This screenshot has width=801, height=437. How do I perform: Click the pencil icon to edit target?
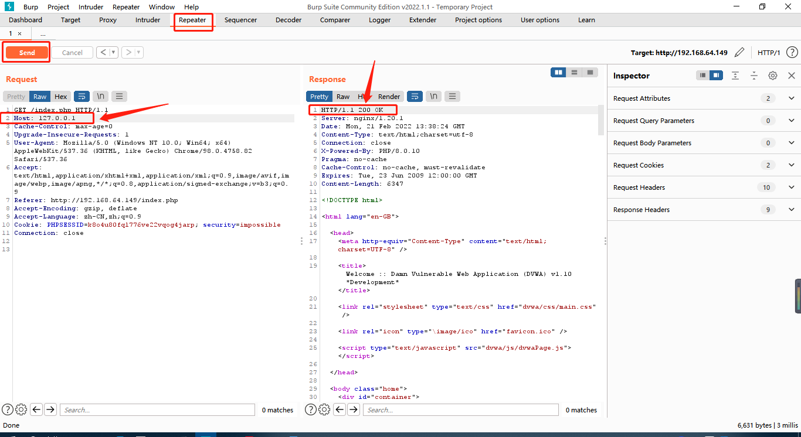739,53
